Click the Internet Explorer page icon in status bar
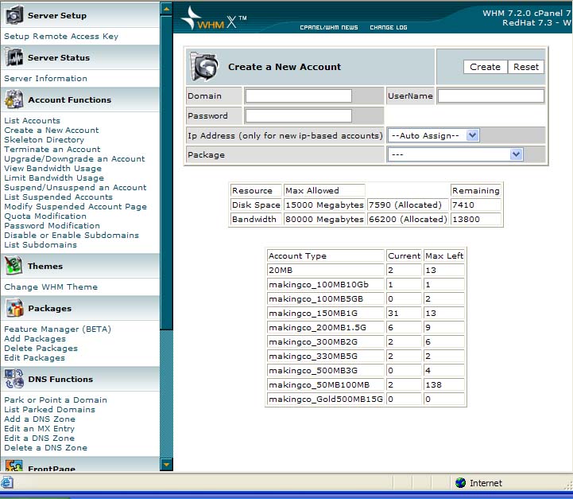Viewport: 573px width, 499px height. click(x=6, y=482)
